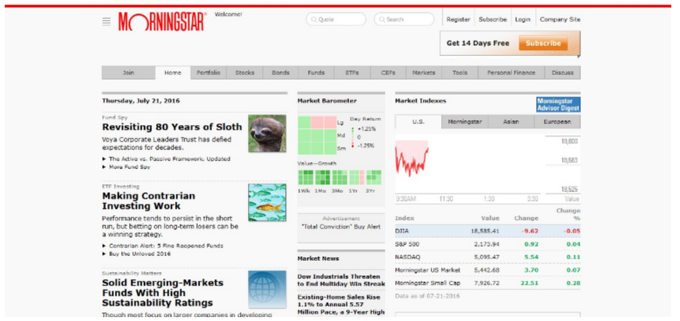
Task: Click the red DJIA intraday chart
Action: 412,159
